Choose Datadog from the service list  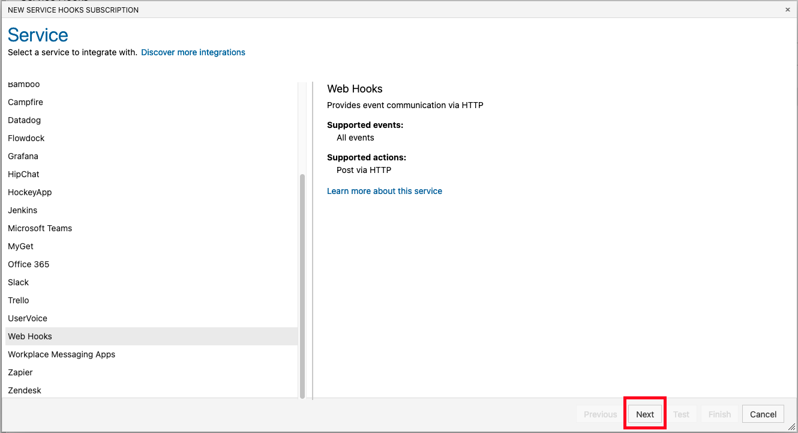pyautogui.click(x=152, y=120)
